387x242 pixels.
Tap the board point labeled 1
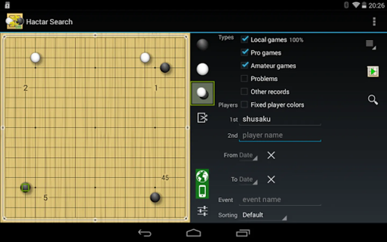pos(156,88)
